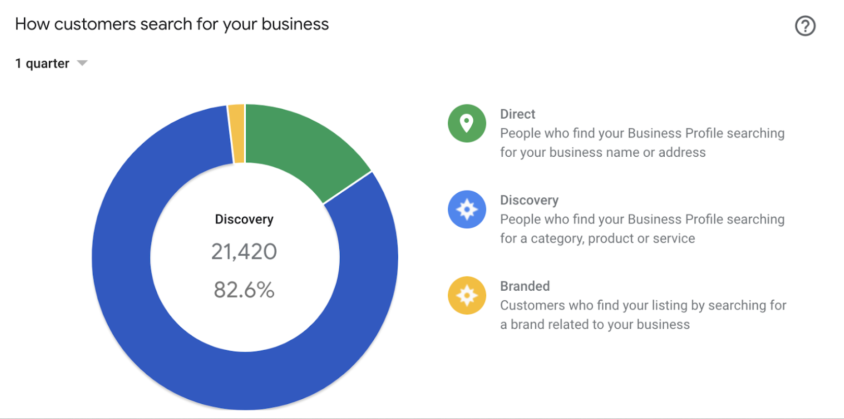Click the Discovery legend heading
The width and height of the screenshot is (844, 419).
click(x=529, y=200)
